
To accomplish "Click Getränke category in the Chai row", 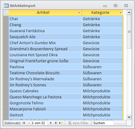I will tap(102, 19).
